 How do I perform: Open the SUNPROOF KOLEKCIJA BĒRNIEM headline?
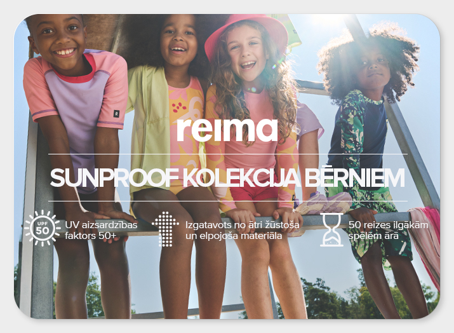pyautogui.click(x=227, y=178)
